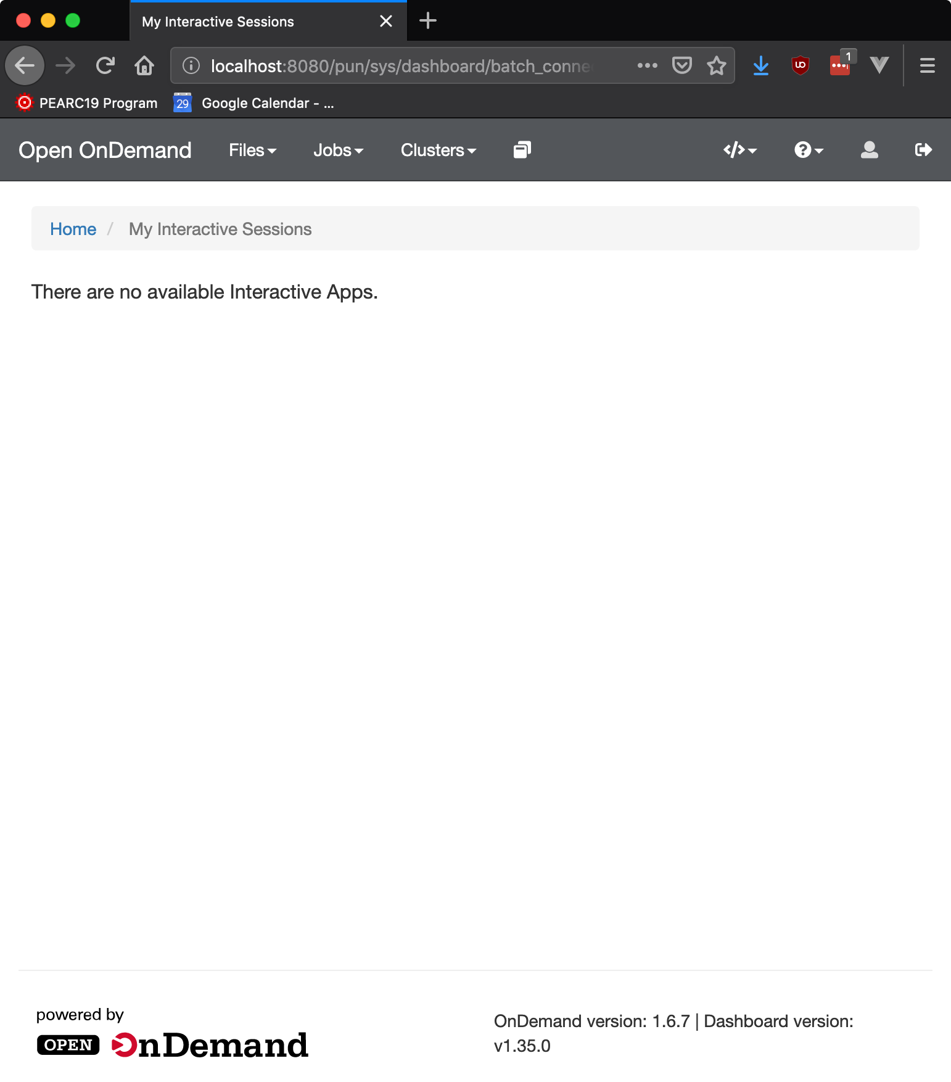
Task: Open the Help question mark dropdown
Action: click(x=809, y=150)
